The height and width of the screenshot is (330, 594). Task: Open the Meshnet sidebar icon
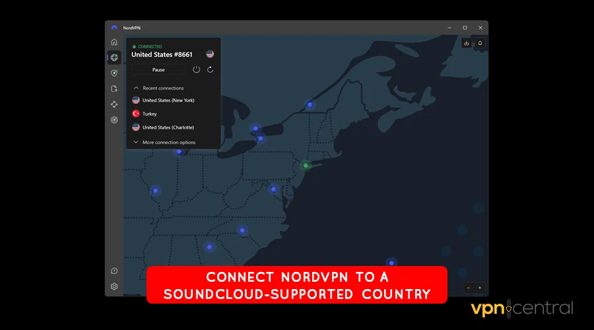coord(114,104)
